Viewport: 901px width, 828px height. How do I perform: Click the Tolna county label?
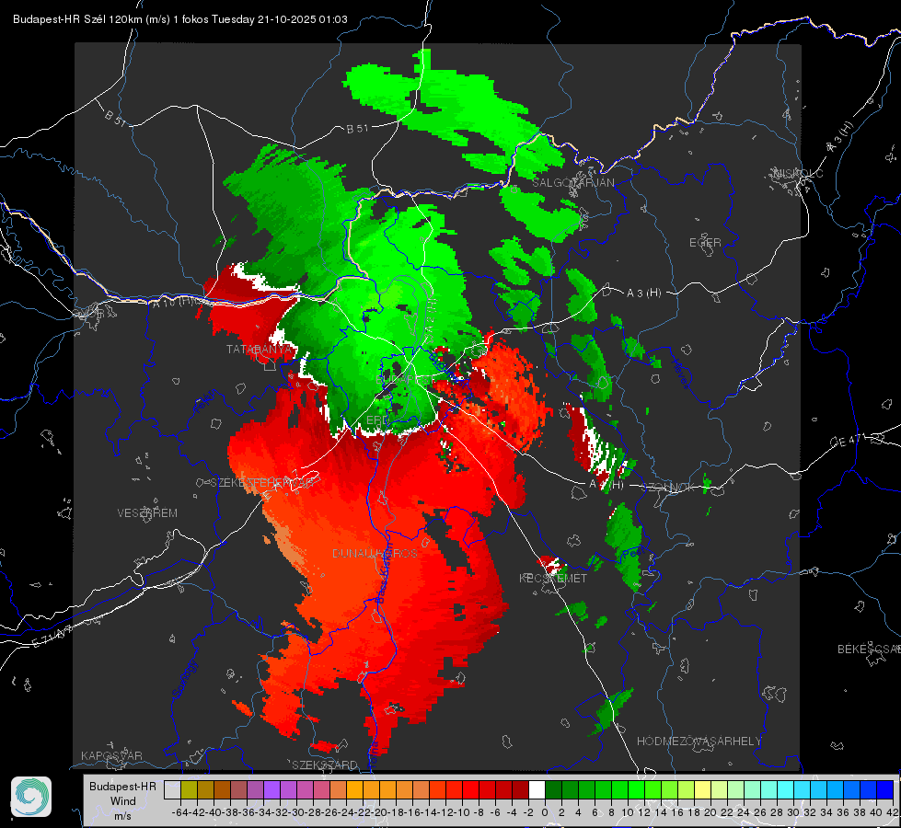coord(372,753)
